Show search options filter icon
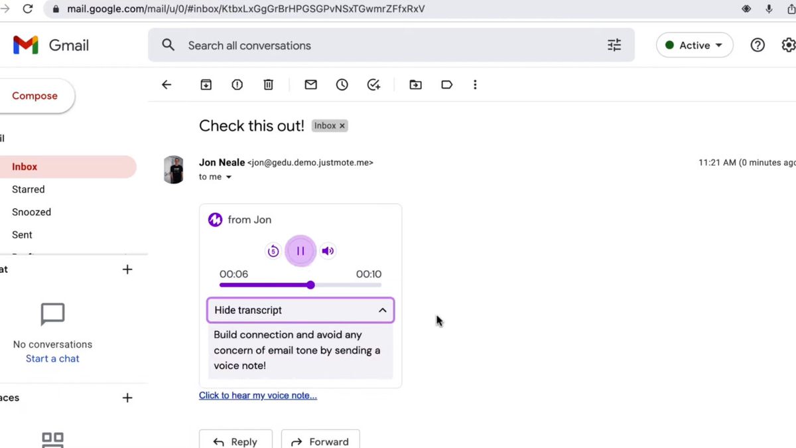796x448 pixels. 614,45
